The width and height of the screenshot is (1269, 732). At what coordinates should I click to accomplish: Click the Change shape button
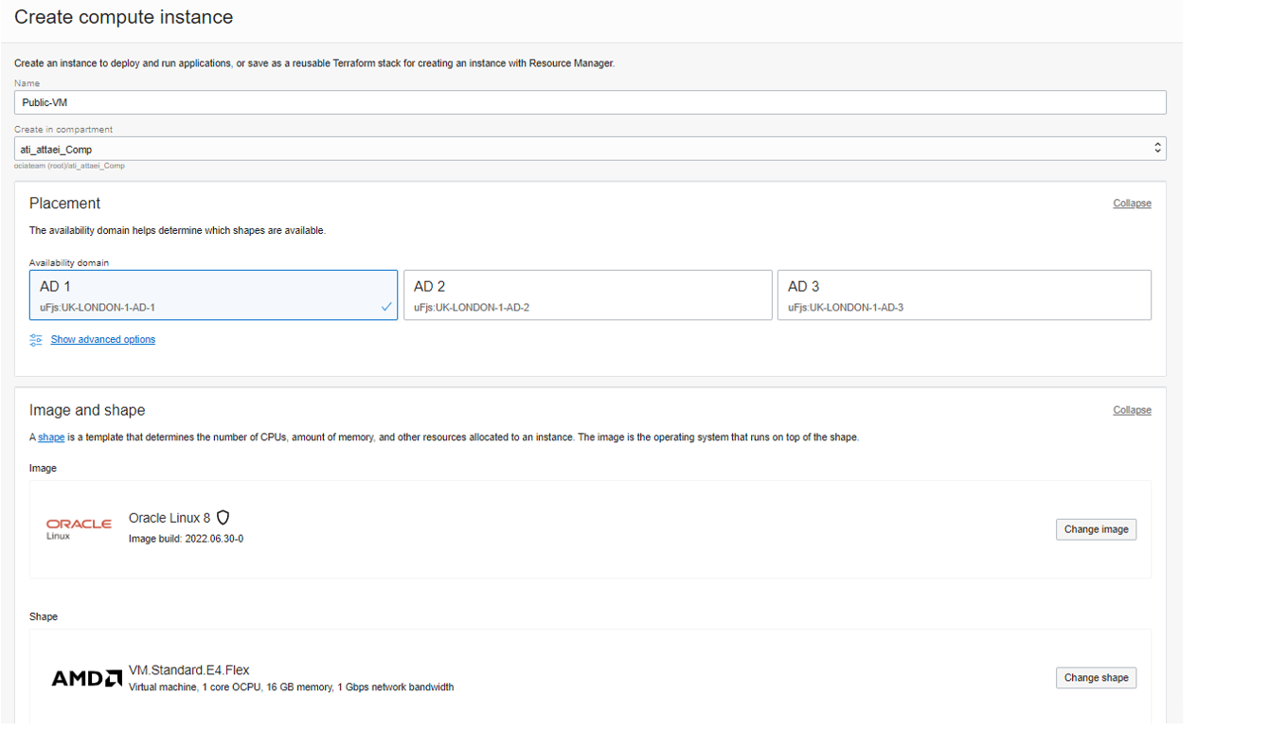1096,678
